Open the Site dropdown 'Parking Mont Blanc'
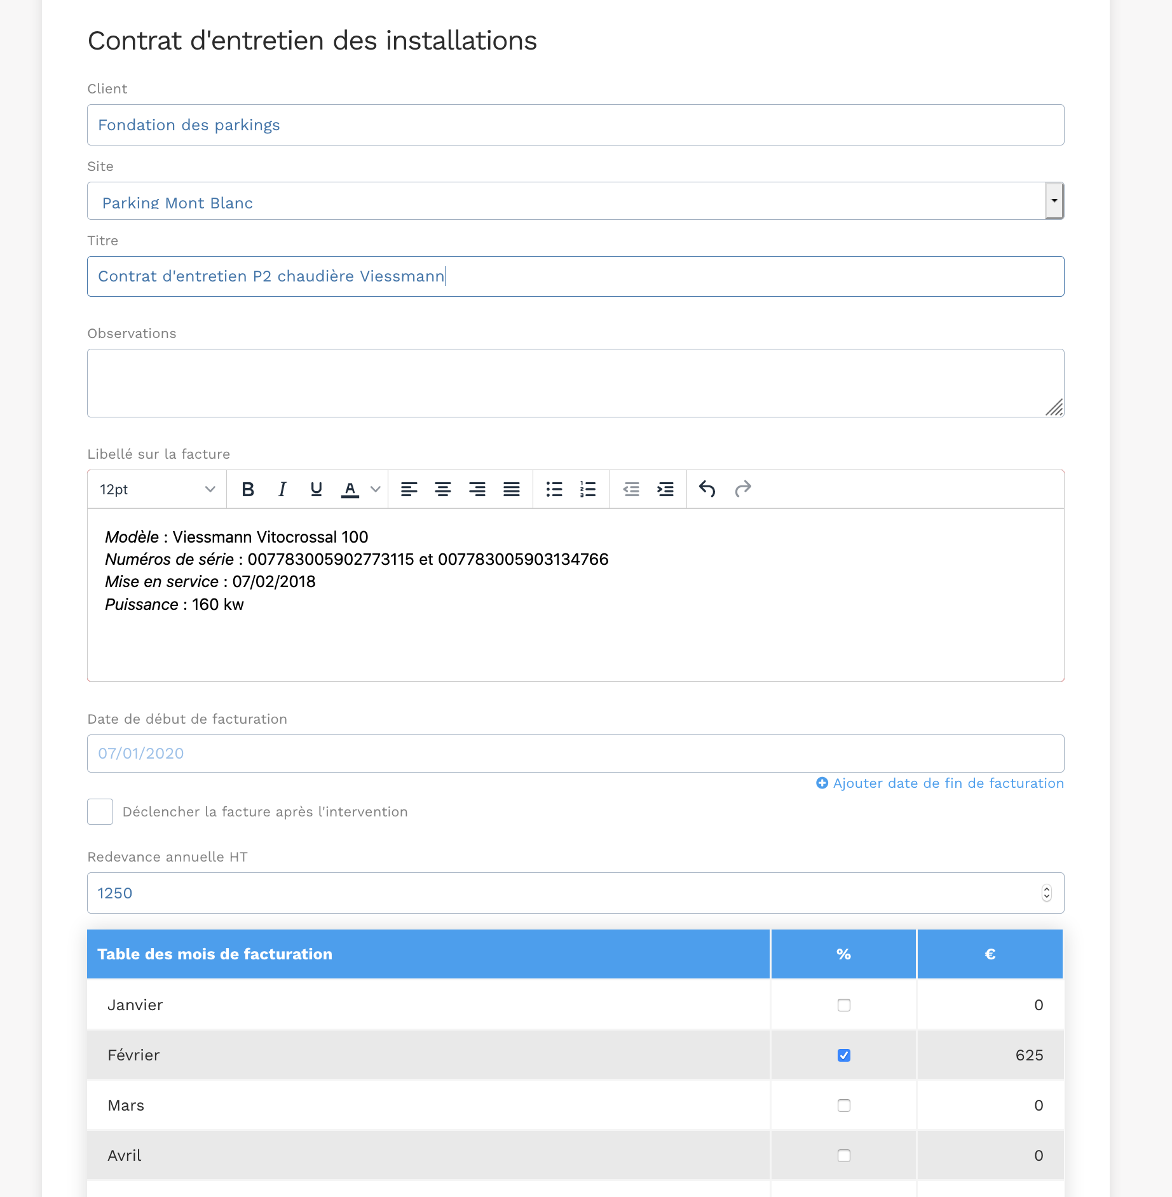The height and width of the screenshot is (1197, 1172). click(x=1054, y=201)
